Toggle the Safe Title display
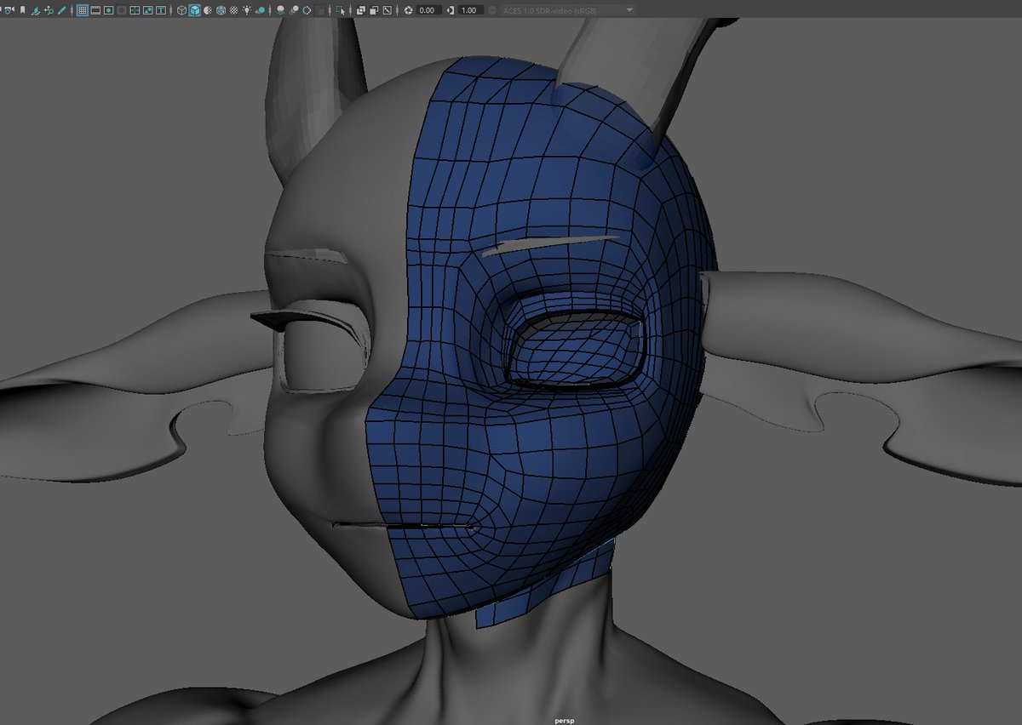1022x725 pixels. 161,10
